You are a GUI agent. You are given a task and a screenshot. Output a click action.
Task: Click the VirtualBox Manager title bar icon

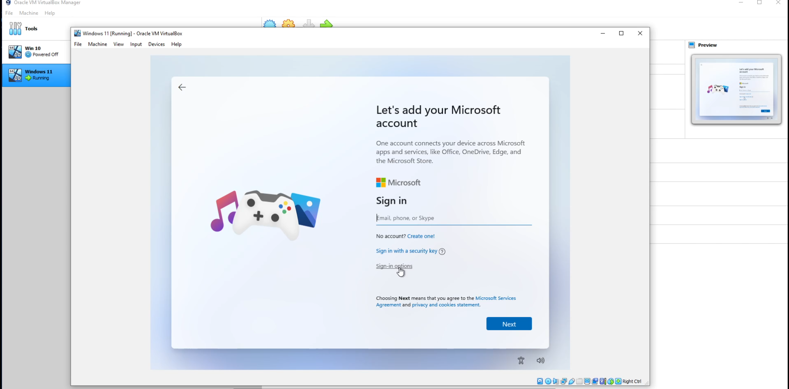click(x=8, y=2)
